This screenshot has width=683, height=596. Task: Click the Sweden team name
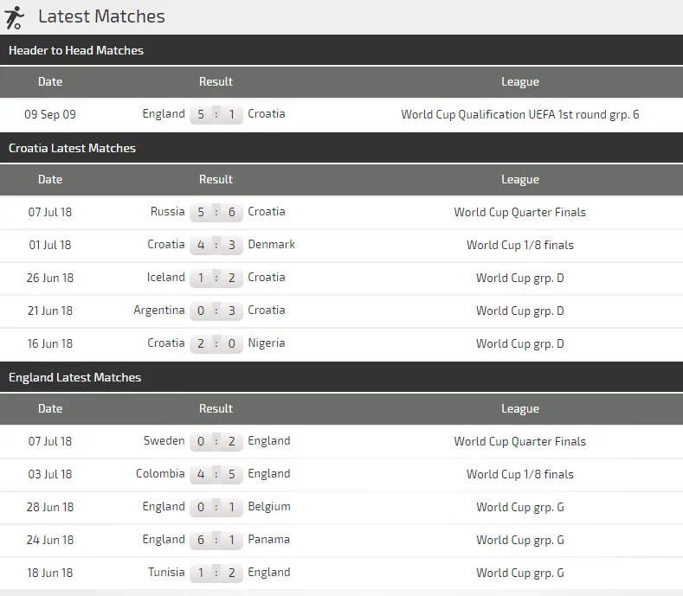(x=164, y=441)
